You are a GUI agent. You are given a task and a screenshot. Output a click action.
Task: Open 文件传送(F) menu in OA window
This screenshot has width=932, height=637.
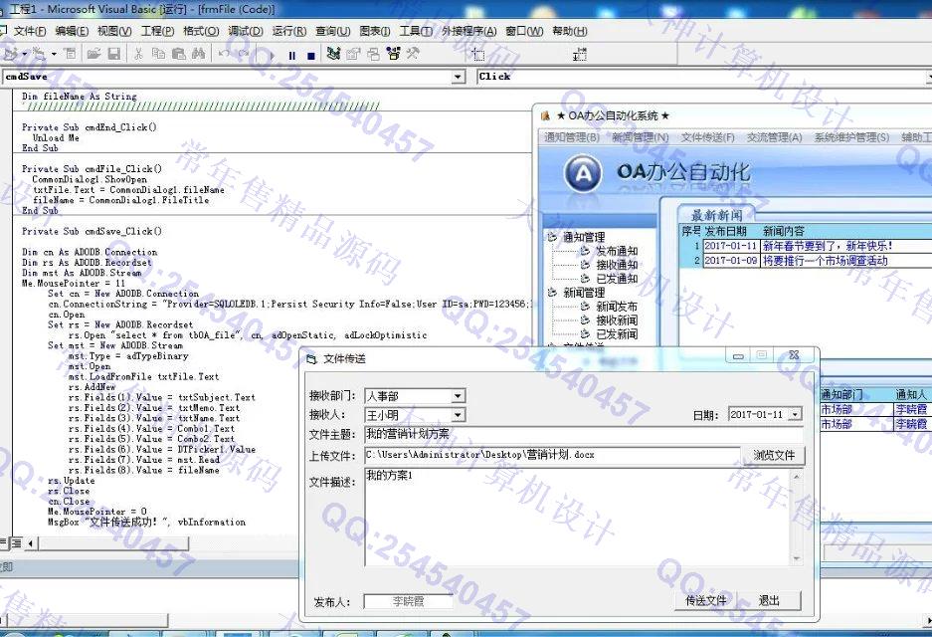[707, 137]
